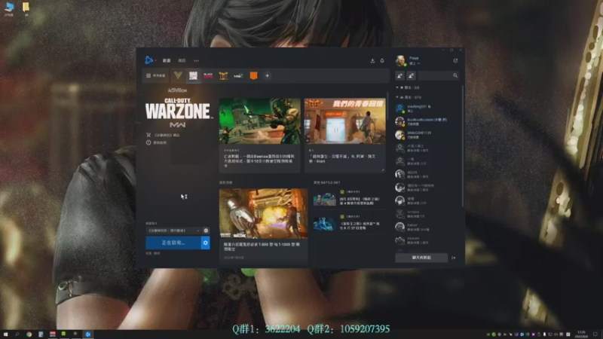The image size is (603, 339).
Task: Open This PC desktop icon
Action: pos(9,8)
